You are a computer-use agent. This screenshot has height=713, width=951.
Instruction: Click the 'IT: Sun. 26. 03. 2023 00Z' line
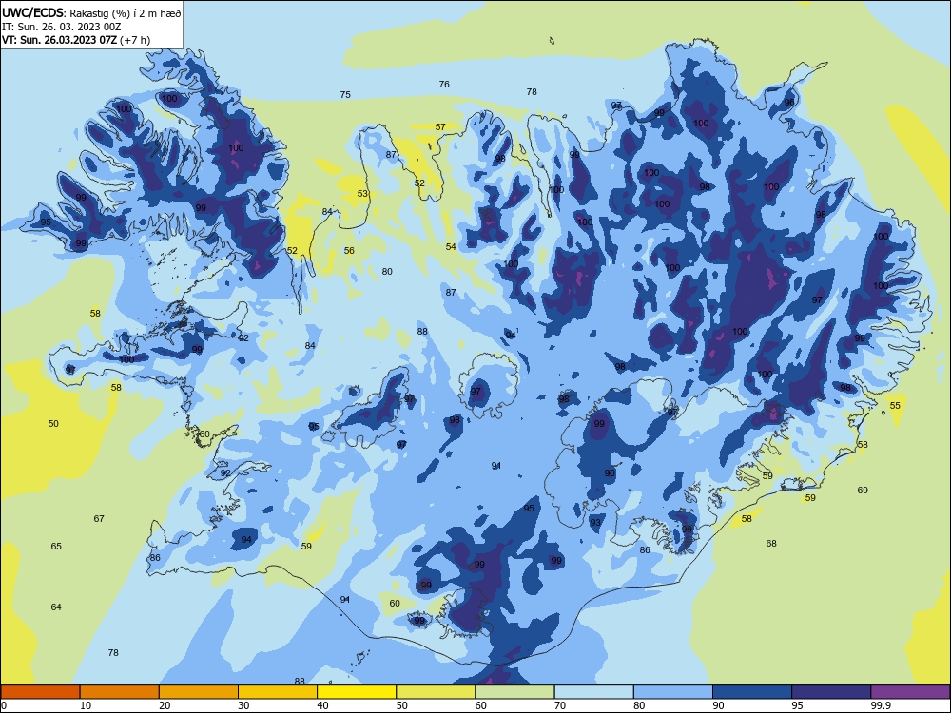pos(61,27)
